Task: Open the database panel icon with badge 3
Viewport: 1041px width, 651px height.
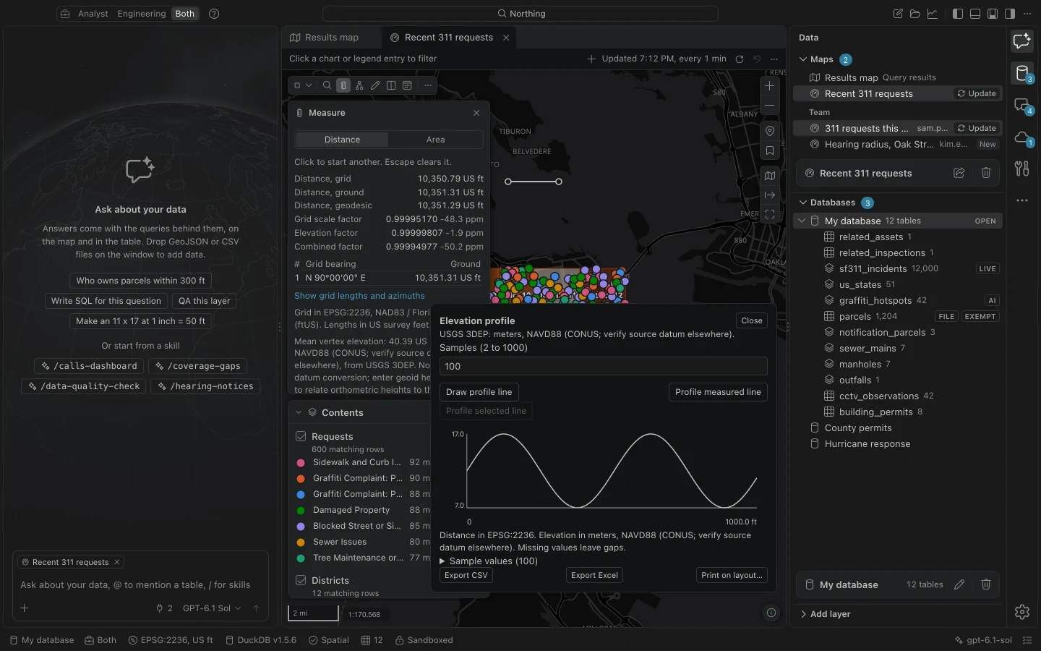Action: (1021, 73)
